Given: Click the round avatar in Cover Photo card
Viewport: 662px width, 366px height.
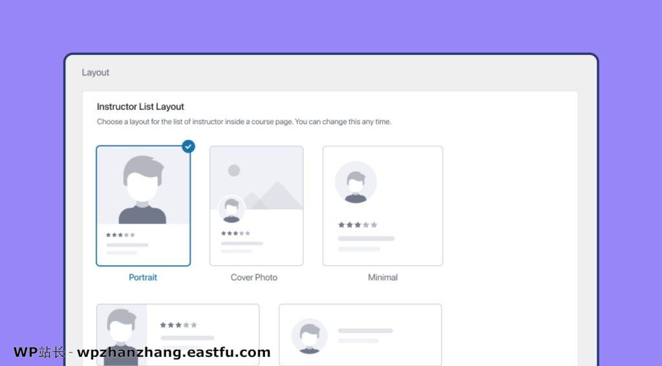Looking at the screenshot, I should (231, 210).
